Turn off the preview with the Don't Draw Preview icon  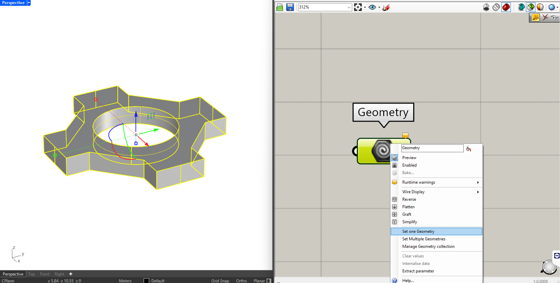pyautogui.click(x=486, y=7)
